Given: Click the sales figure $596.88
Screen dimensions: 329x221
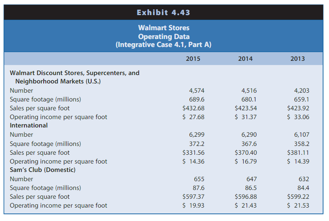Looking at the screenshot, I should coord(245,197).
